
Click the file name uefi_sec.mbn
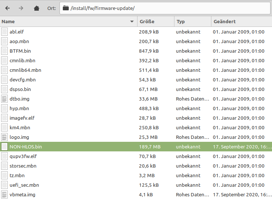coord(24,185)
